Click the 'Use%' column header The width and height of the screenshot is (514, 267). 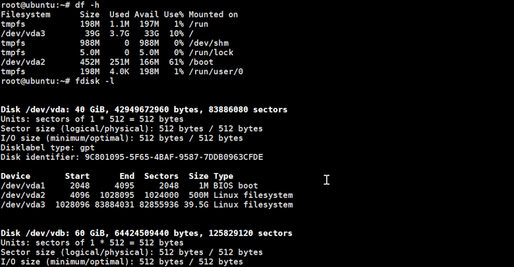174,14
